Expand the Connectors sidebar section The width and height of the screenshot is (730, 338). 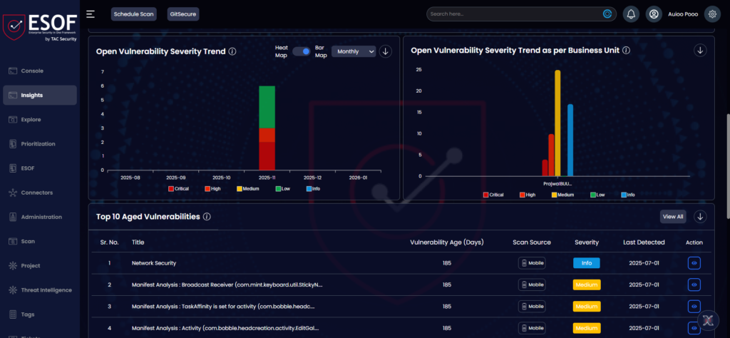tap(37, 193)
